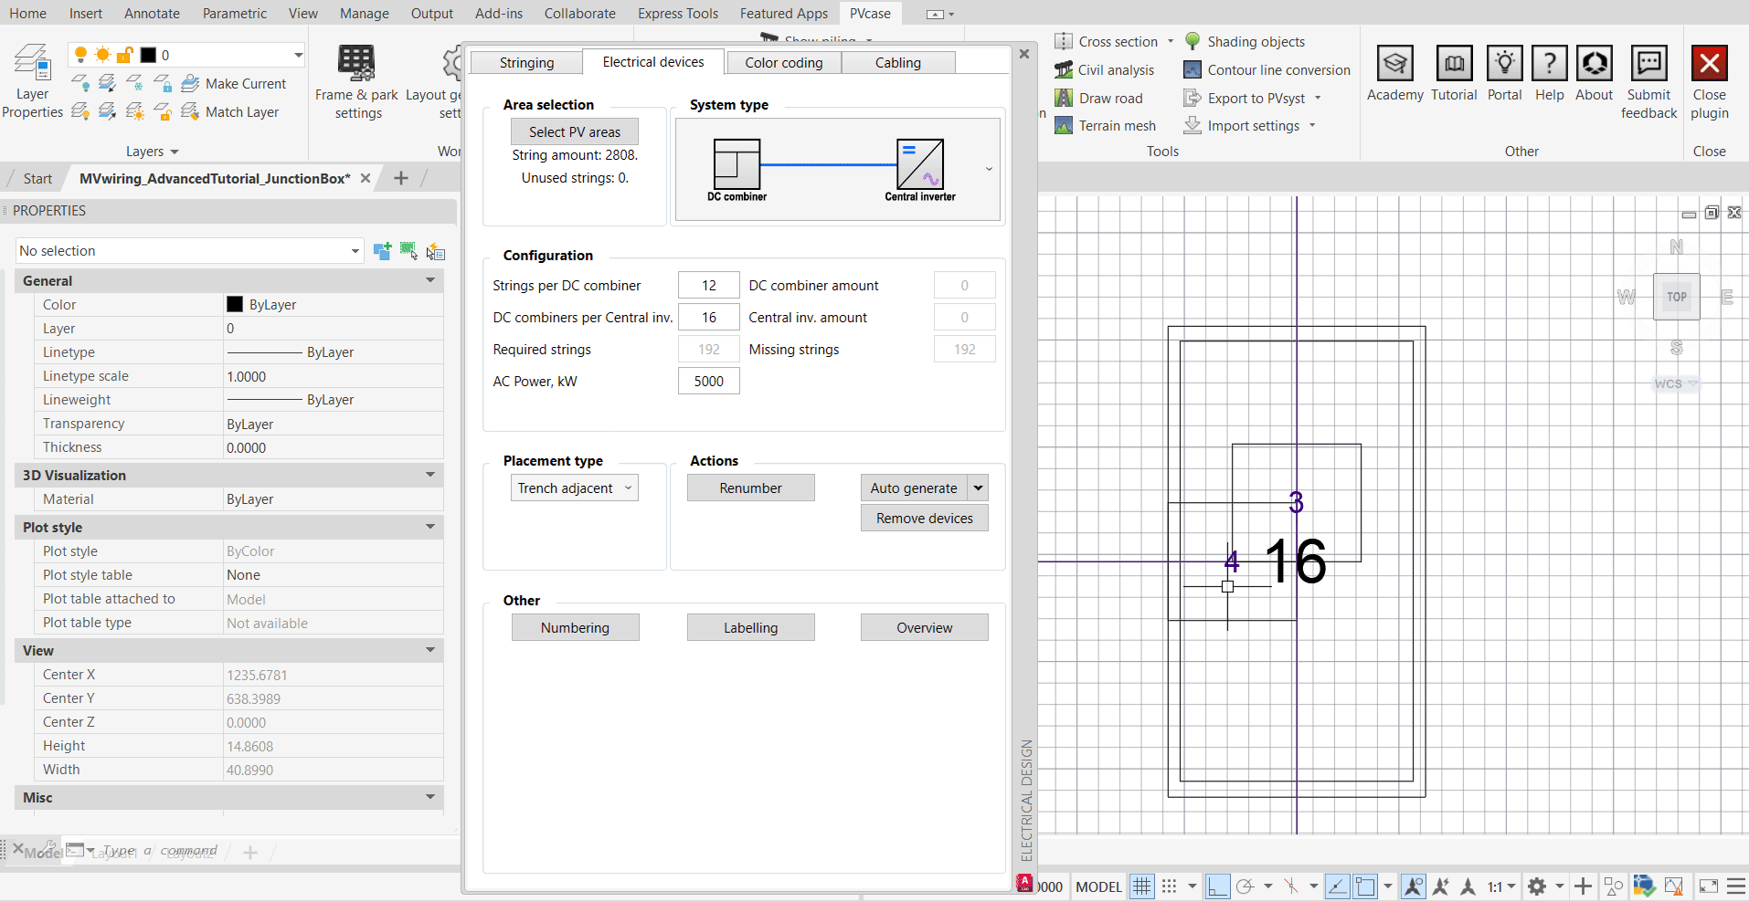
Task: Click the Renumber button
Action: point(750,488)
